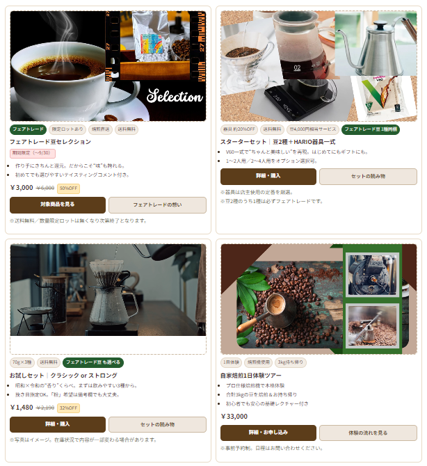Click the フェアトレード豆も選べる green tag
This screenshot has height=466, width=427.
click(x=93, y=362)
